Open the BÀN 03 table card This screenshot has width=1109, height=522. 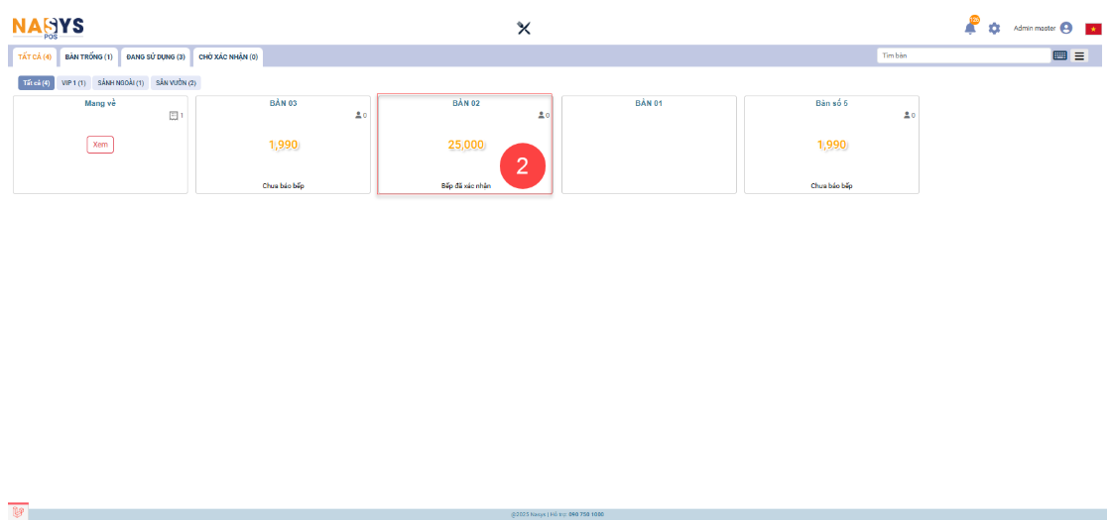click(x=283, y=146)
